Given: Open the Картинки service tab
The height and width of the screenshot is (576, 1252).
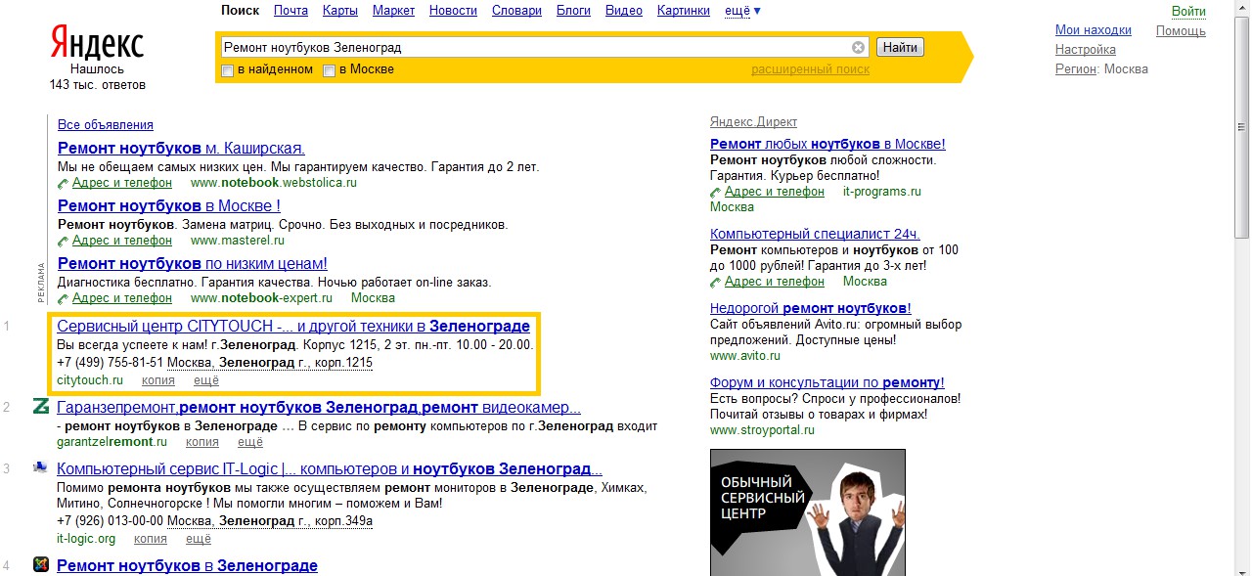Looking at the screenshot, I should click(684, 11).
